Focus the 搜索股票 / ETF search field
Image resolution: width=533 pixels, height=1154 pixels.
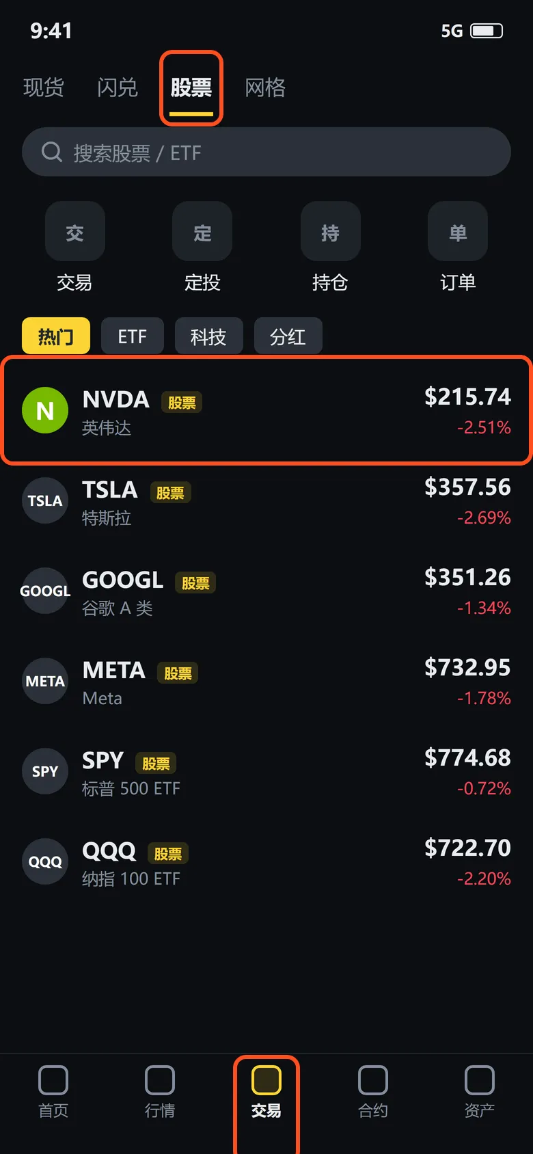pos(266,152)
